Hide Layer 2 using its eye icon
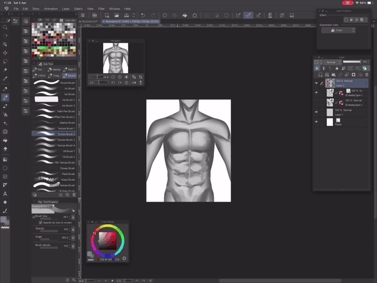Screen dimensions: 377x283 pyautogui.click(x=316, y=83)
